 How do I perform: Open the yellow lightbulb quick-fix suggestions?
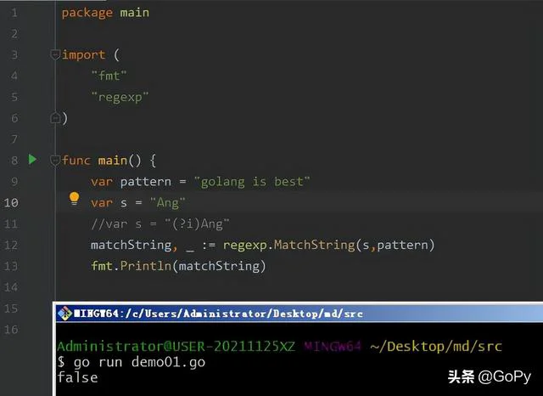click(74, 200)
